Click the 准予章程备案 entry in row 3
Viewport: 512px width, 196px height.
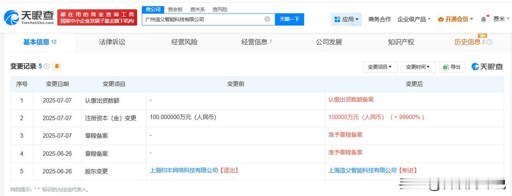(x=345, y=135)
